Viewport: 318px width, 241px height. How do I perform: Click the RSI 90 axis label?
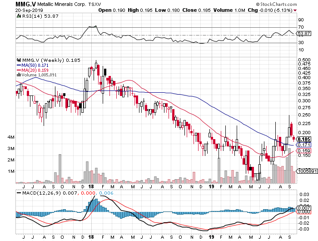coord(301,20)
